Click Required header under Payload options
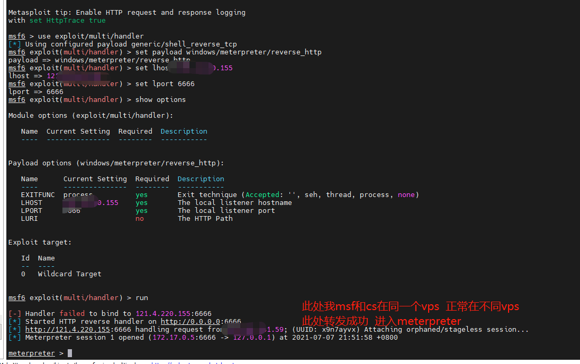Image resolution: width=580 pixels, height=364 pixels. tap(152, 179)
